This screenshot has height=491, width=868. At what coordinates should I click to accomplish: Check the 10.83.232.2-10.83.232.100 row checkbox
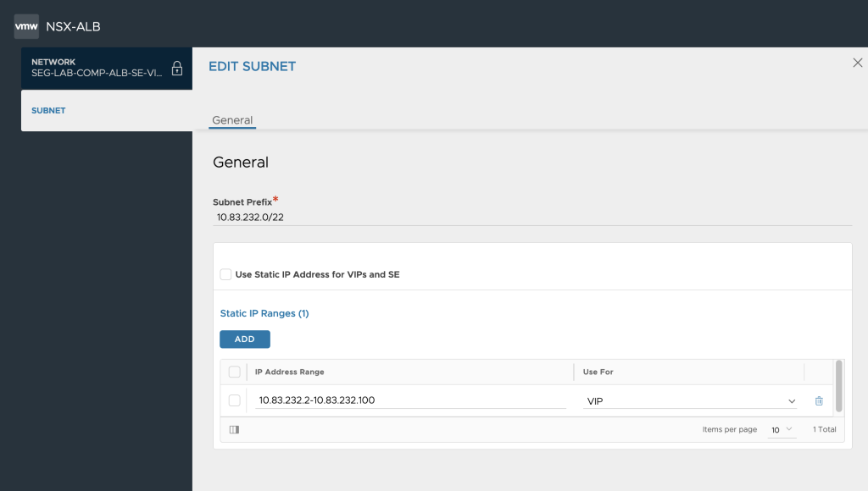coord(235,400)
